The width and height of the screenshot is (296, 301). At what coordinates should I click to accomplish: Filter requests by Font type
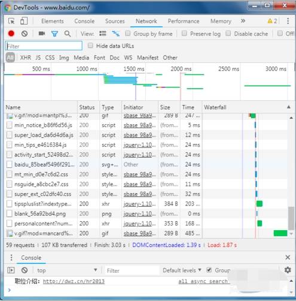click(99, 58)
